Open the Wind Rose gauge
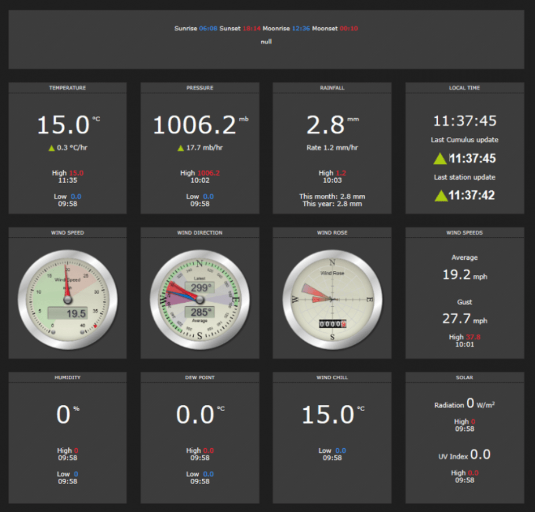 pyautogui.click(x=332, y=299)
